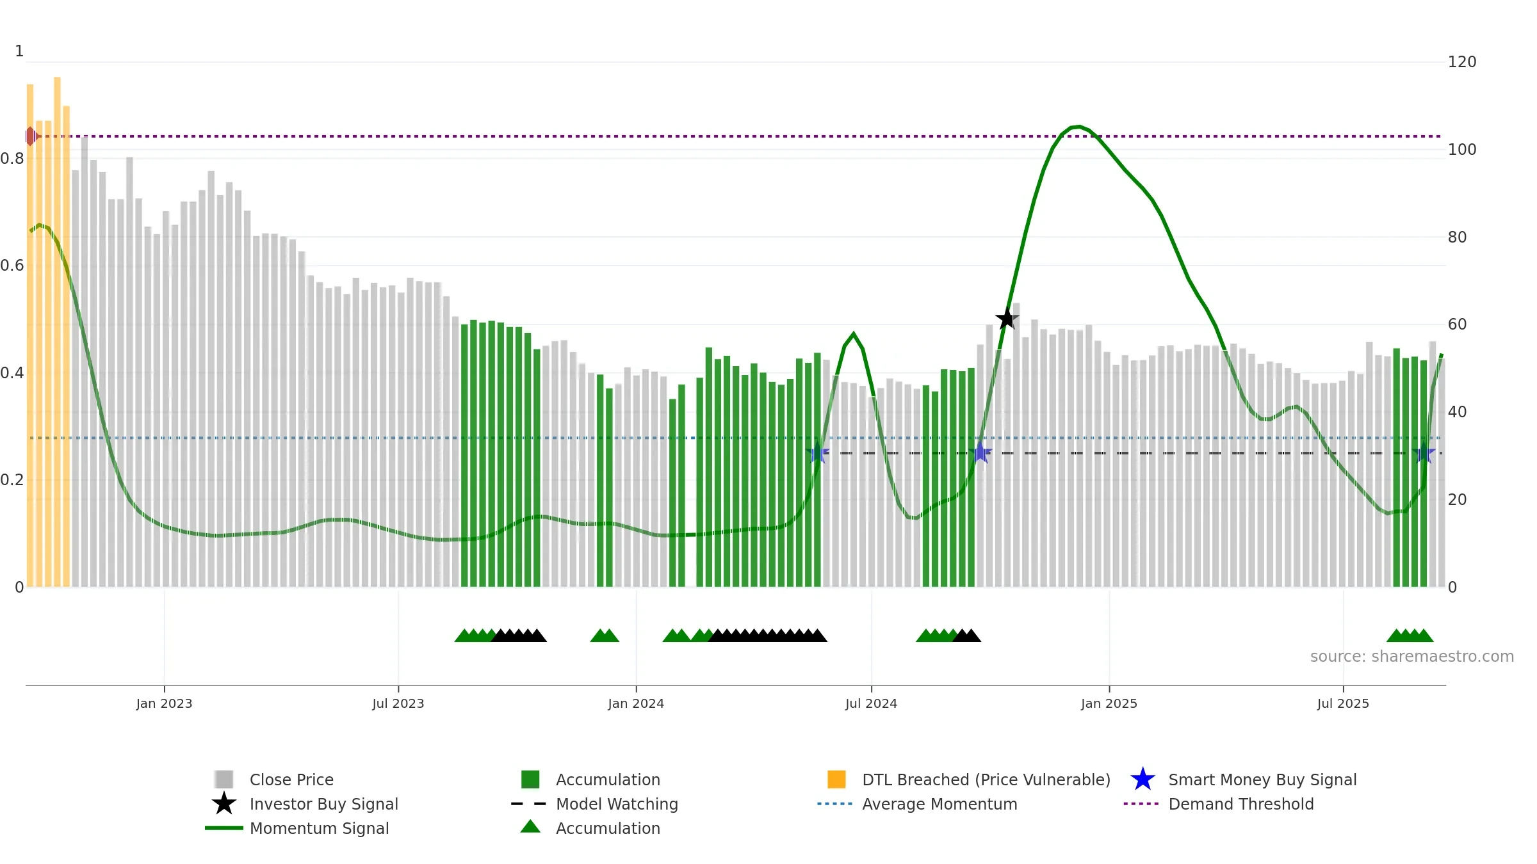Click the red diamond marker on Demand Threshold line
Image resolution: width=1537 pixels, height=864 pixels.
click(31, 136)
